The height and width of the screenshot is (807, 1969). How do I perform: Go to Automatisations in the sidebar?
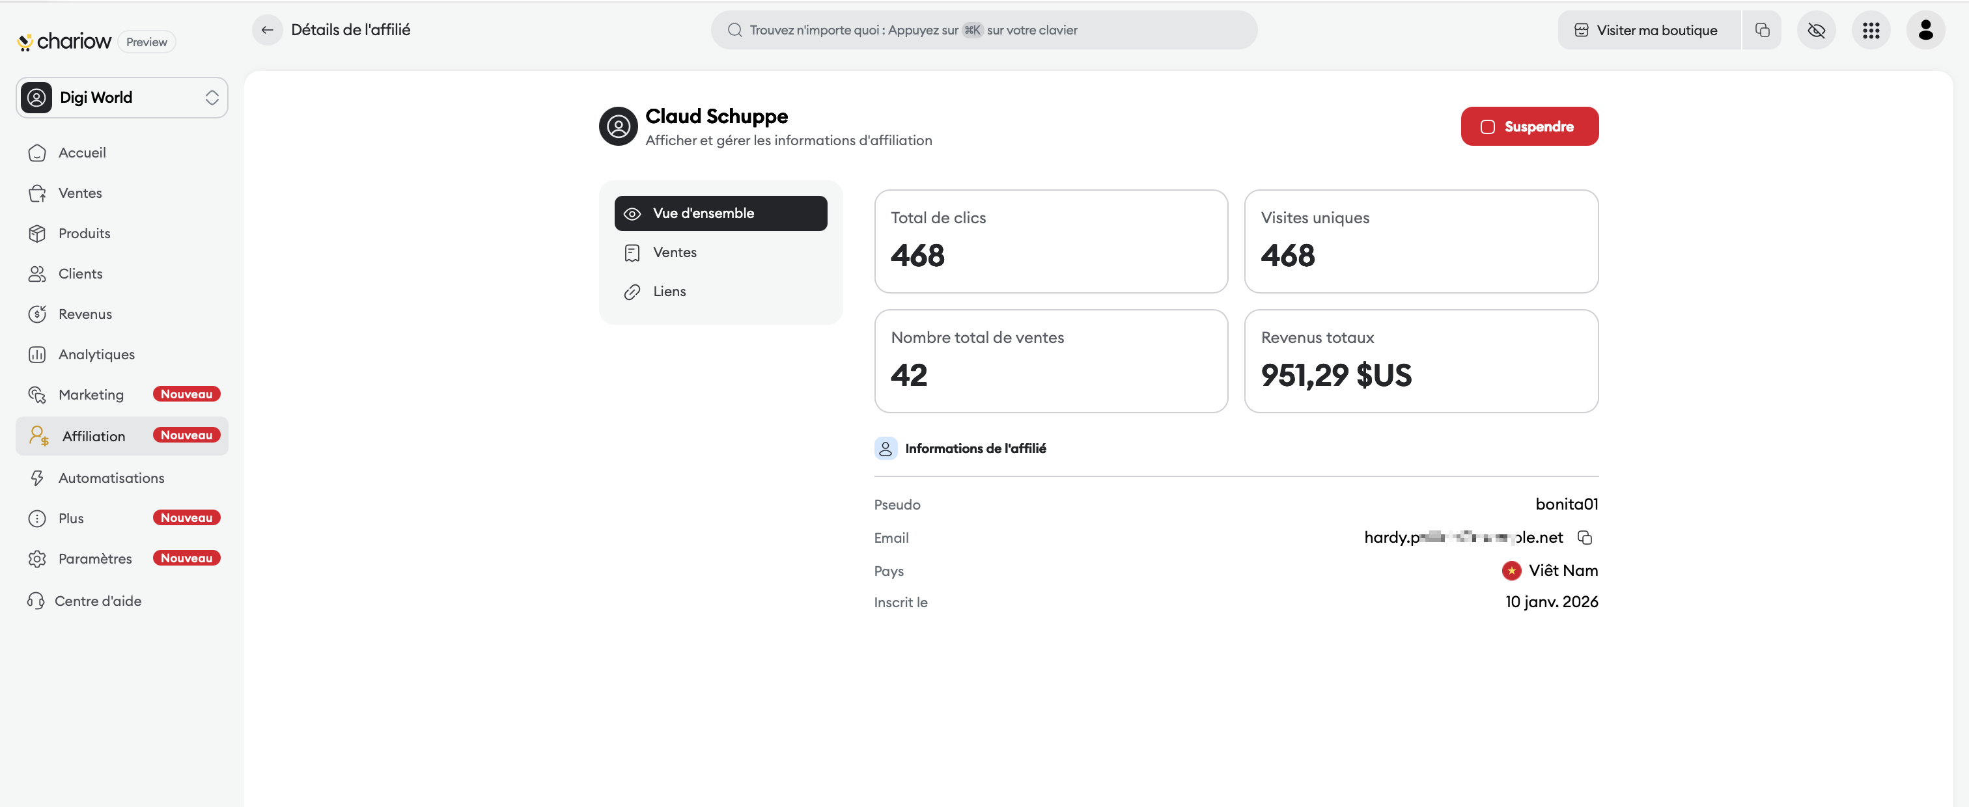click(x=111, y=478)
